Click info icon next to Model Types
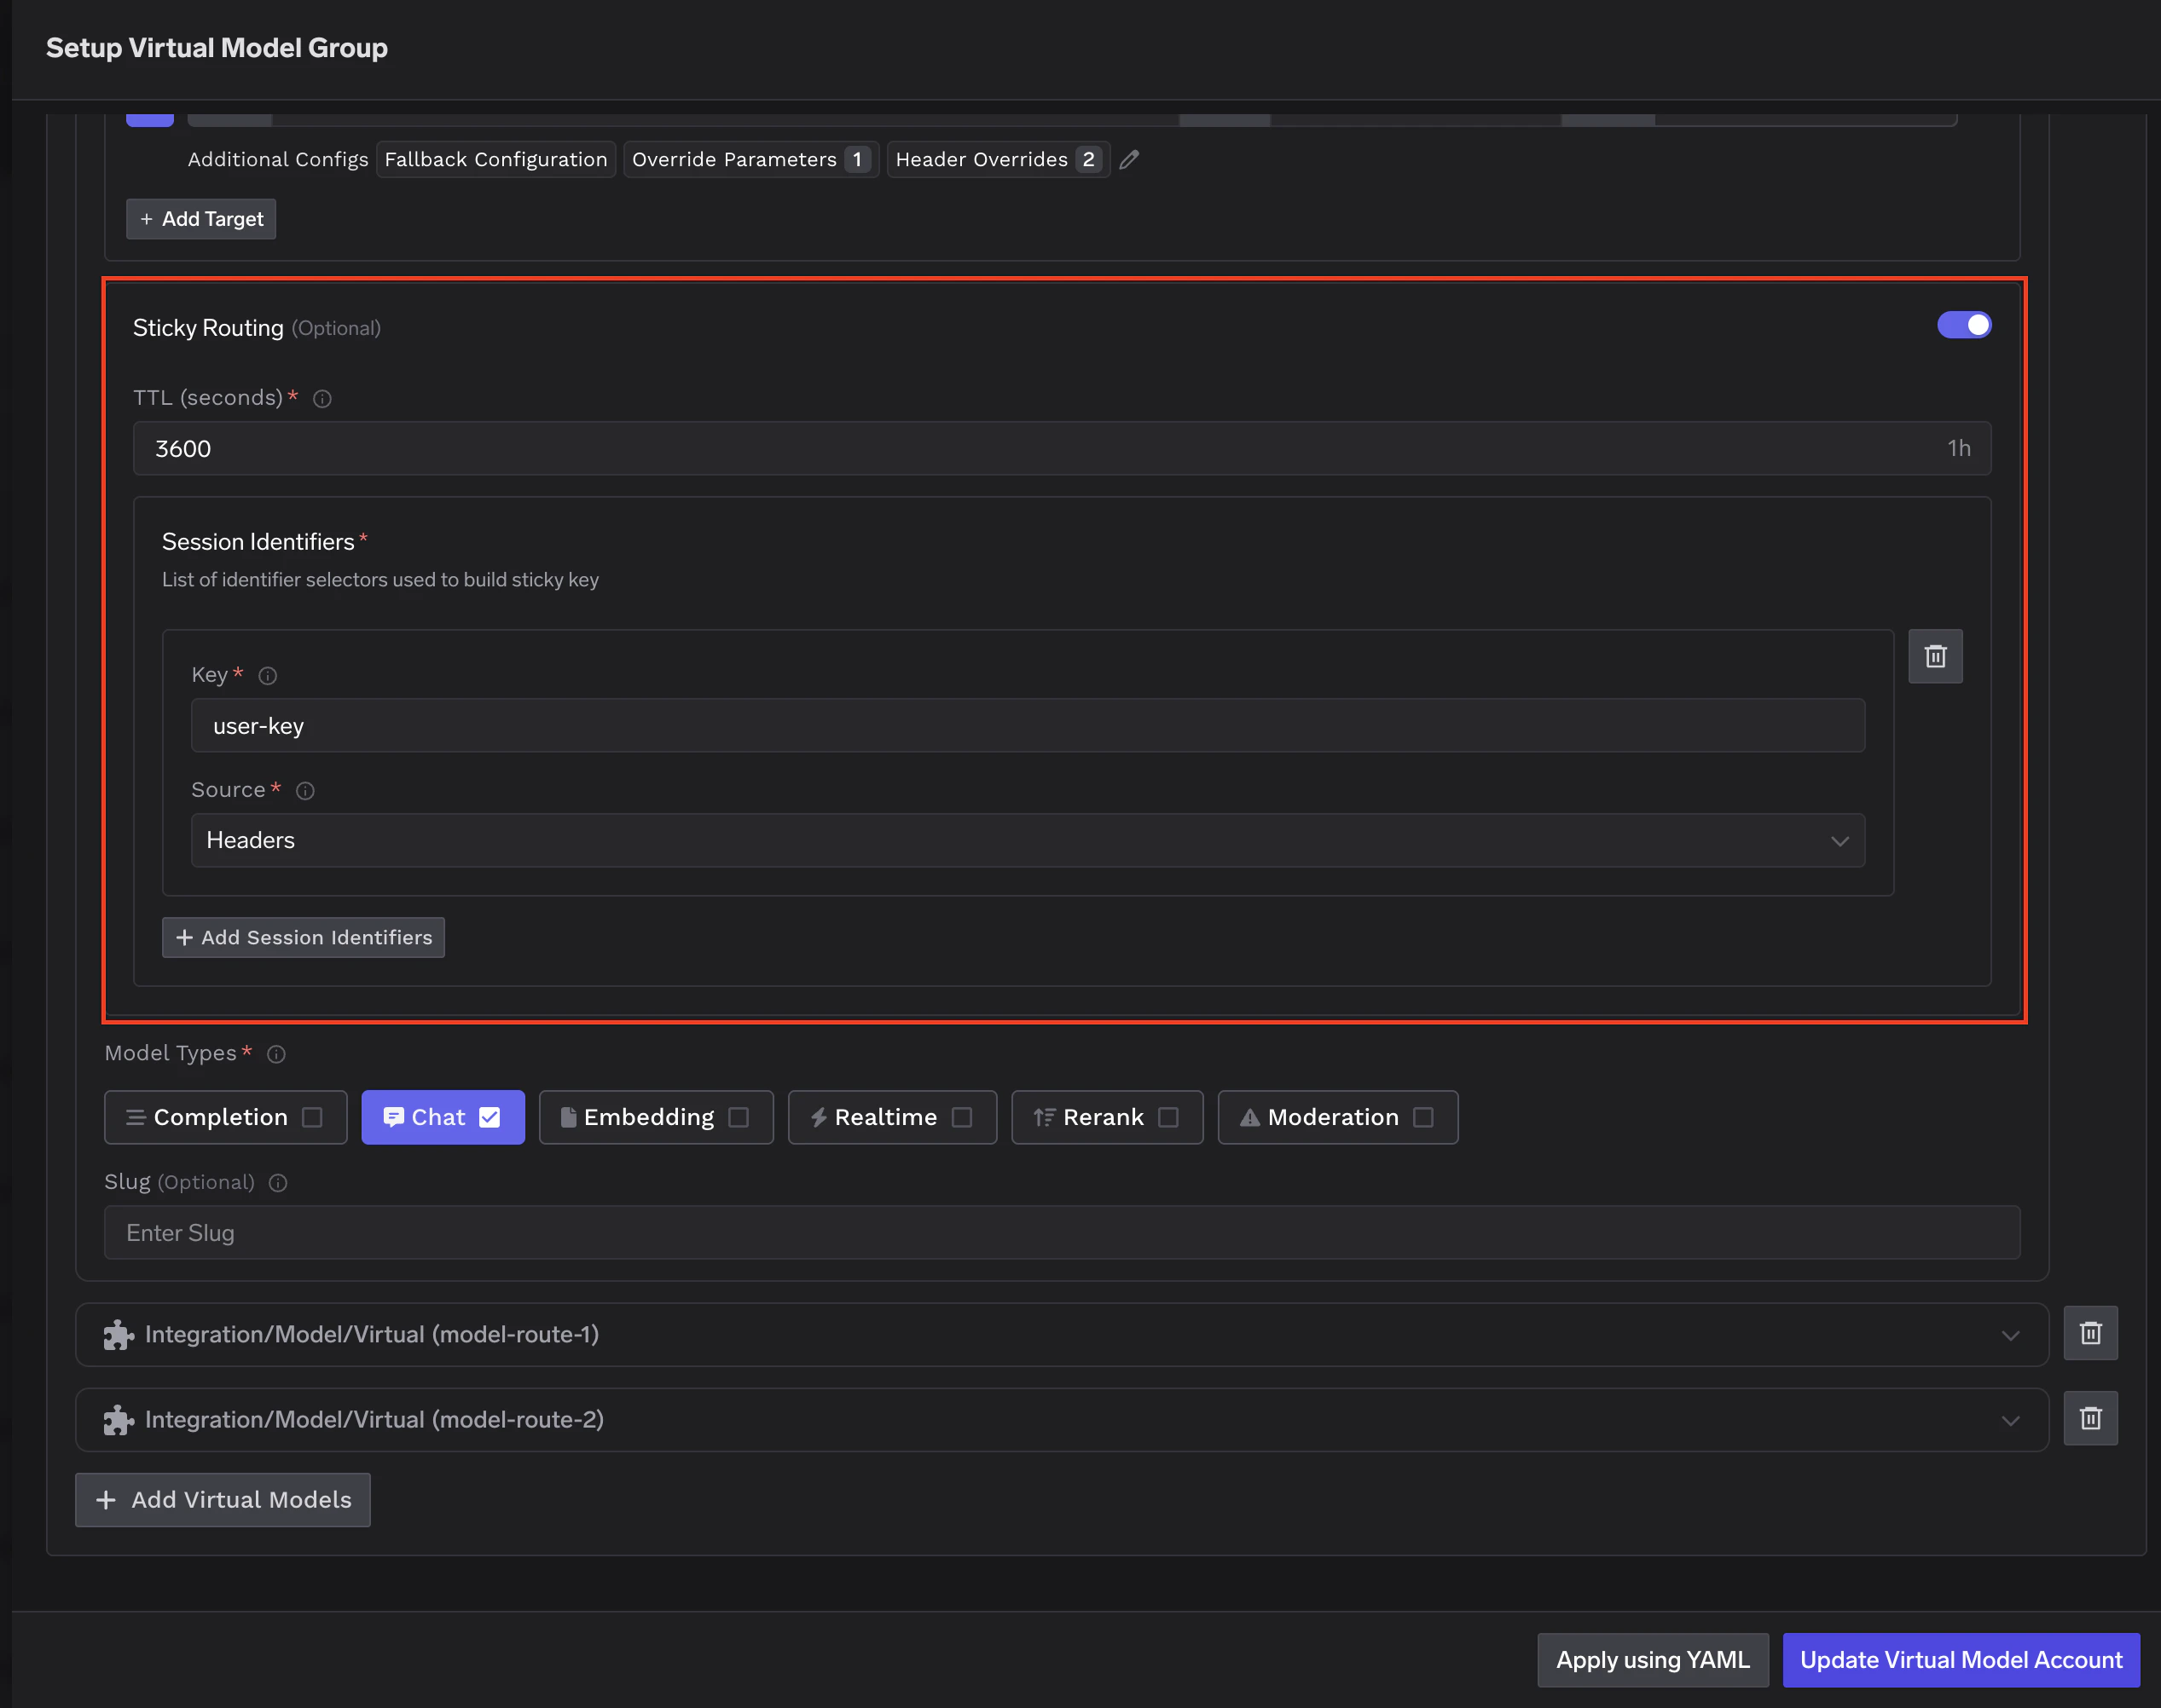Screen dimensions: 2161x1708 click(276, 1054)
